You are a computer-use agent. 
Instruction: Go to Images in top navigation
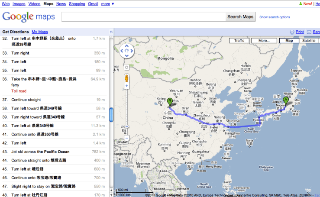(19, 3)
